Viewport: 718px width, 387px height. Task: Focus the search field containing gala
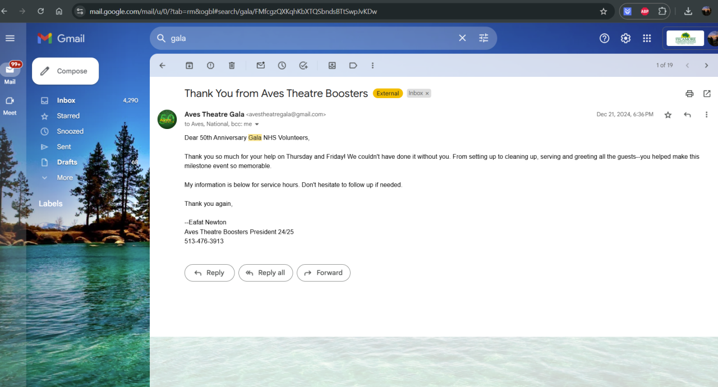311,38
